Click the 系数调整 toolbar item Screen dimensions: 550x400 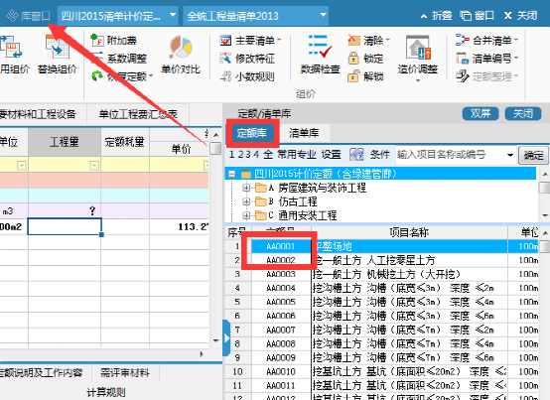(119, 59)
